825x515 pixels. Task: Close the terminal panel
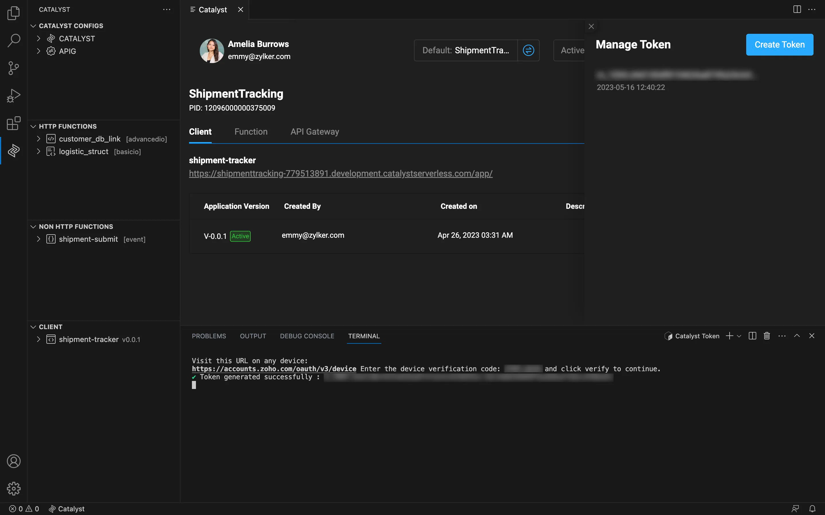pyautogui.click(x=812, y=336)
